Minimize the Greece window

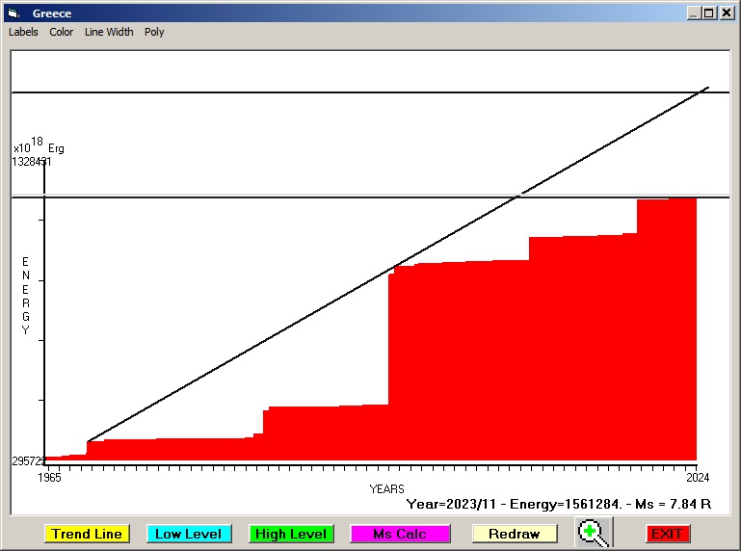(x=694, y=13)
